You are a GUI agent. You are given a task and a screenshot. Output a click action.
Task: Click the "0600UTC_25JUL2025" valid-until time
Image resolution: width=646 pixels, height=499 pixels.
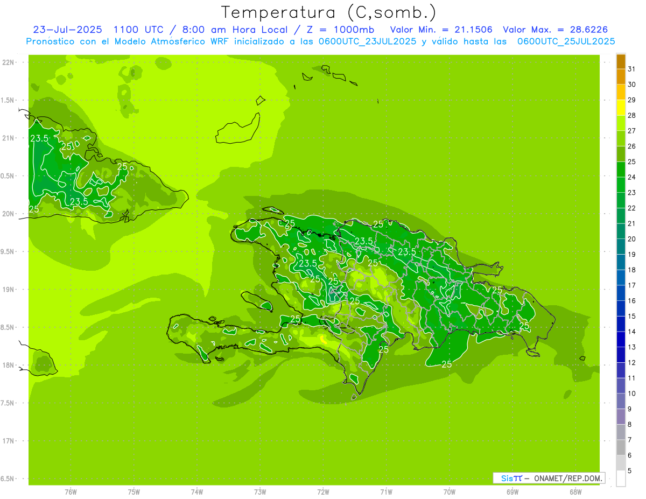click(x=566, y=41)
